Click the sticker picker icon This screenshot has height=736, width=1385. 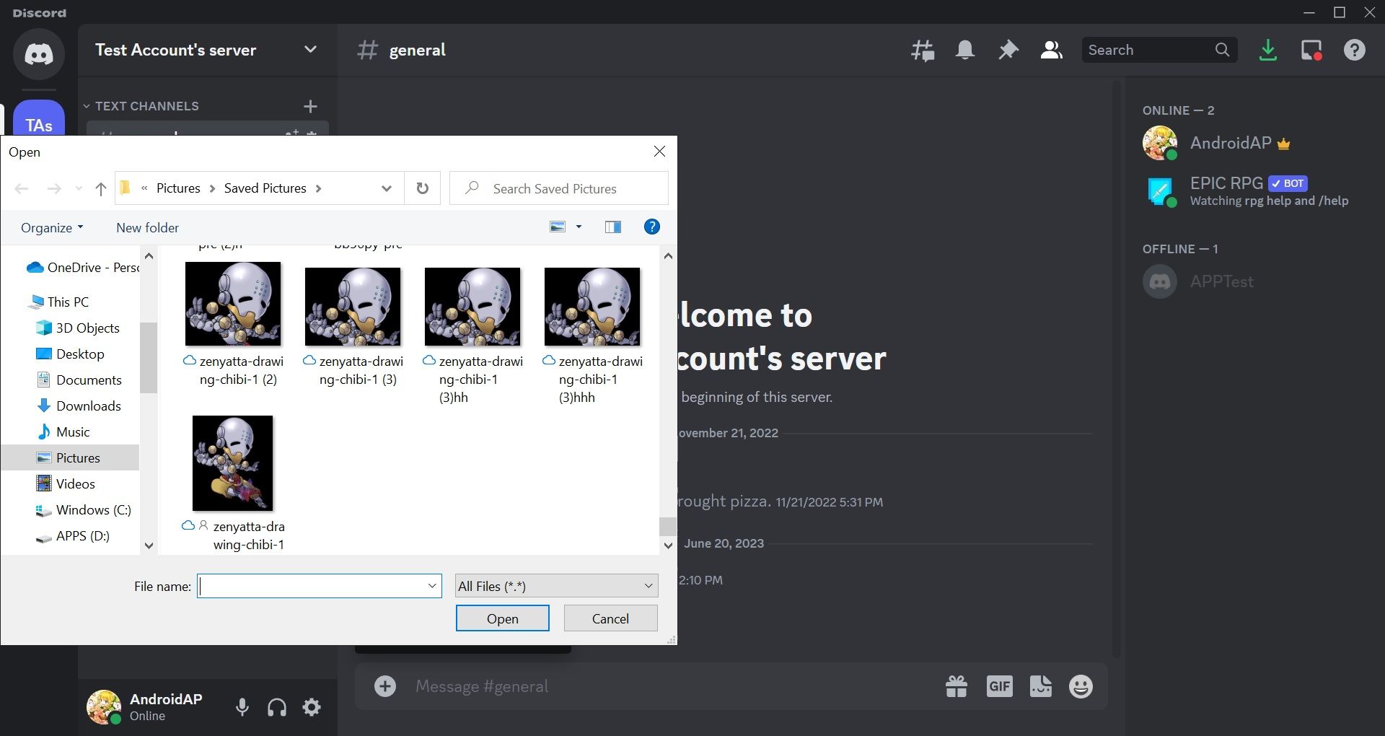coord(1040,685)
